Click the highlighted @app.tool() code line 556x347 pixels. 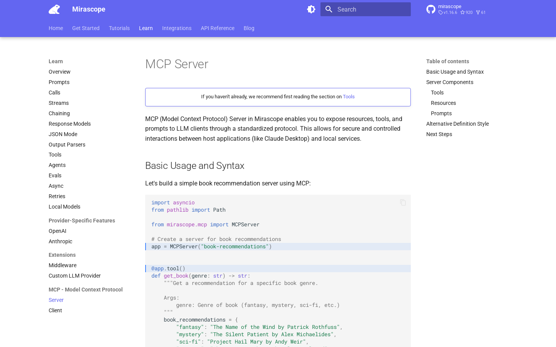coord(278,268)
